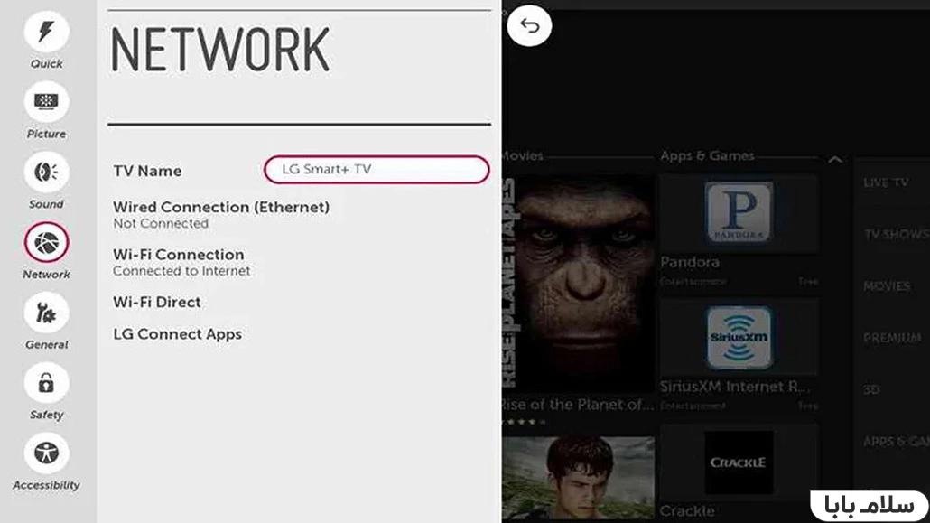Open the Quick settings lightning icon

(46, 33)
